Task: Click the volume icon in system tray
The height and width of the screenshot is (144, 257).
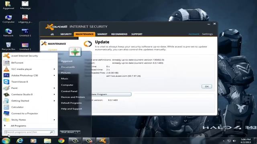Action: click(234, 141)
